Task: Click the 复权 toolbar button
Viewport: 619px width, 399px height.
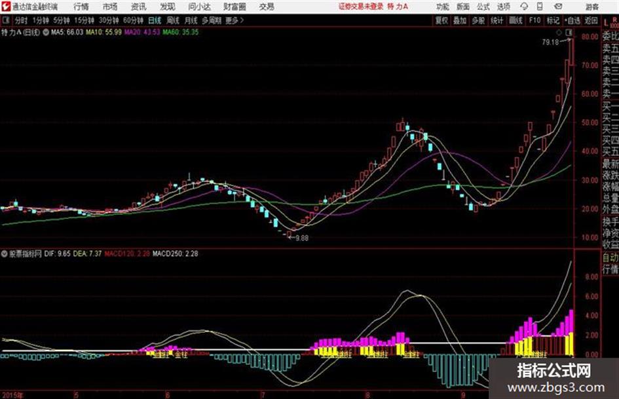Action: (x=441, y=20)
